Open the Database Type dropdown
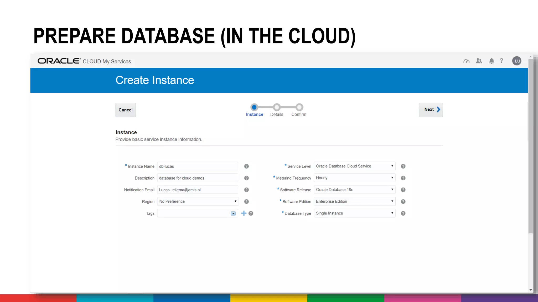This screenshot has height=302, width=538. [x=355, y=213]
